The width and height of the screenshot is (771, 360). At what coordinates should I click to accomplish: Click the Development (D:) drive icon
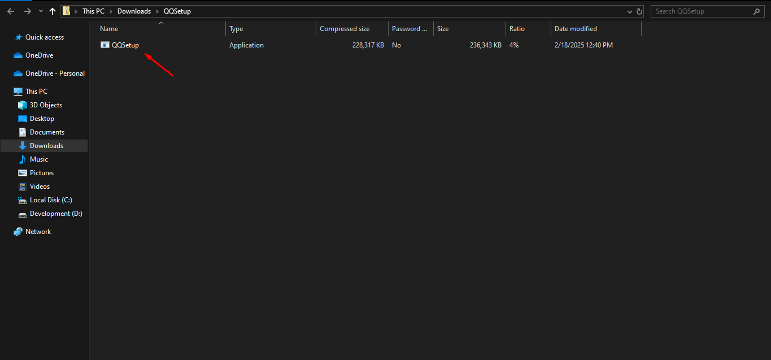[23, 214]
